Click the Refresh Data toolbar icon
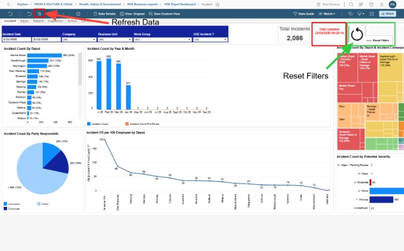The height and width of the screenshot is (251, 404). (39, 14)
